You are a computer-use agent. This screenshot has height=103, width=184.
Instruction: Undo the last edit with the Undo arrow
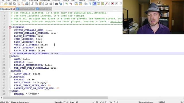(47, 4)
